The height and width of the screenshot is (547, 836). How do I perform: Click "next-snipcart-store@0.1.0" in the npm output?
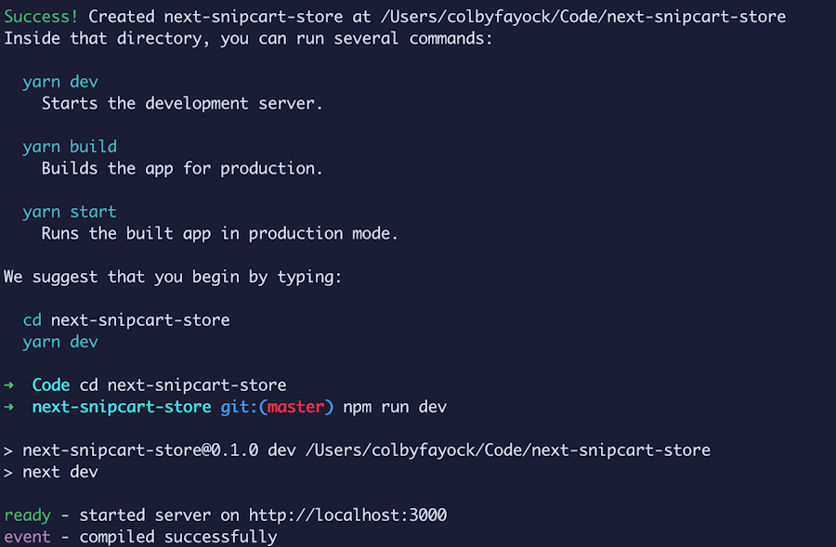[140, 450]
